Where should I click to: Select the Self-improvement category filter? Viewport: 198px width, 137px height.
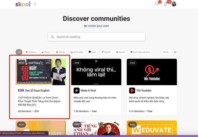[140, 52]
